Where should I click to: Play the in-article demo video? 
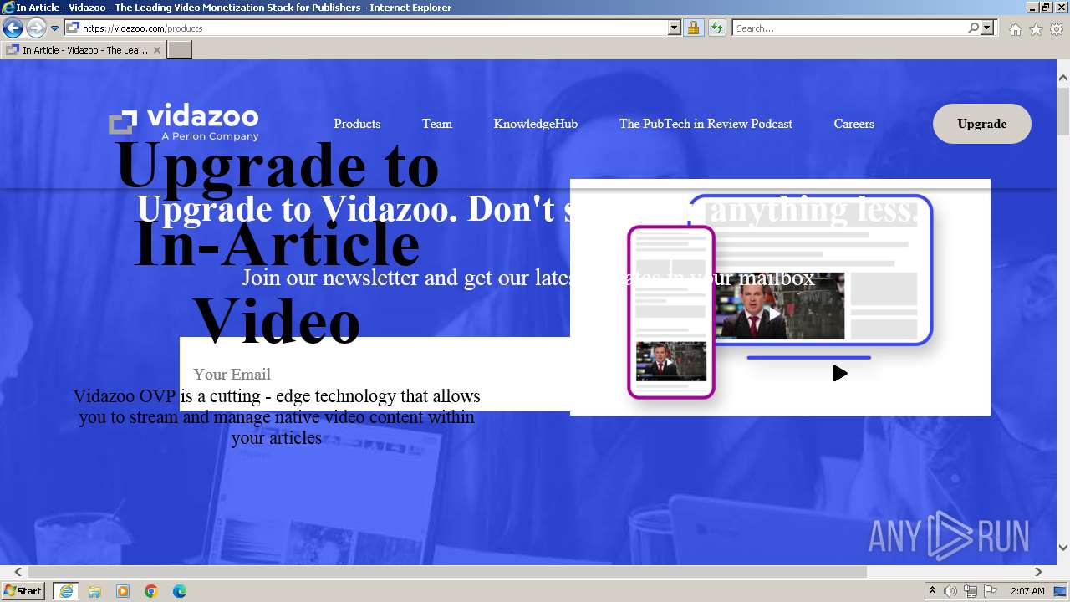[x=839, y=374]
